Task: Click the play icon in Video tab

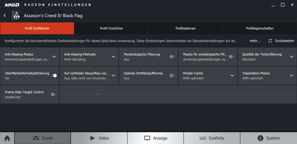Action: coord(93,138)
